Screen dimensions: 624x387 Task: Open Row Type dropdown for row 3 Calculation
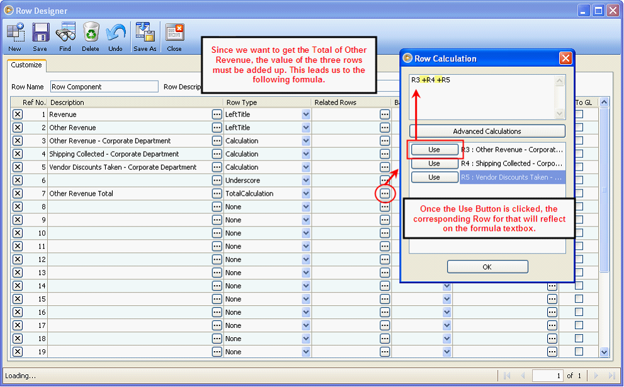click(x=306, y=141)
